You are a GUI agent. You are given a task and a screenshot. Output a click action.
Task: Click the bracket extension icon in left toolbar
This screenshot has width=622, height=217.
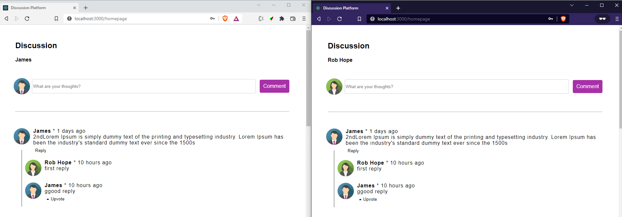[261, 19]
